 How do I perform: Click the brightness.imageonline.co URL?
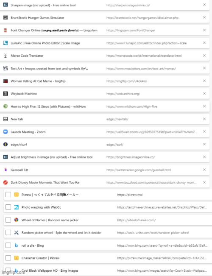point(131,157)
